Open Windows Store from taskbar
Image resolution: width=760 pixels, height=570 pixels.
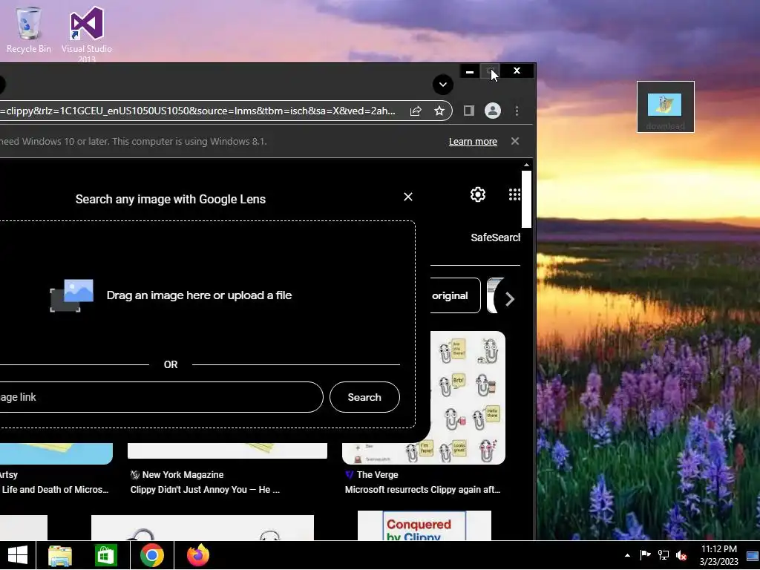click(x=105, y=555)
